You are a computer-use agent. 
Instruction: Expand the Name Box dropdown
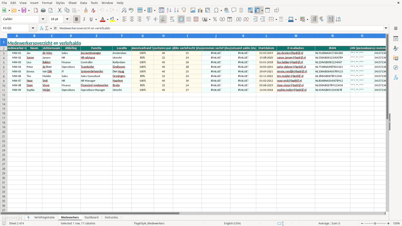(x=33, y=28)
